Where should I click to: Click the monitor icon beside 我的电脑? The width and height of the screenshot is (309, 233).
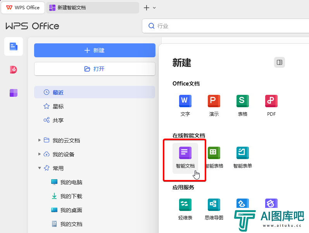click(54, 182)
